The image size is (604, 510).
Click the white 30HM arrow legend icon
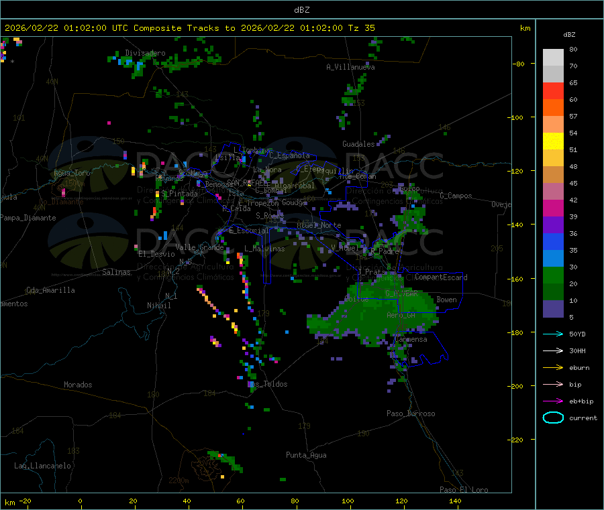click(553, 350)
